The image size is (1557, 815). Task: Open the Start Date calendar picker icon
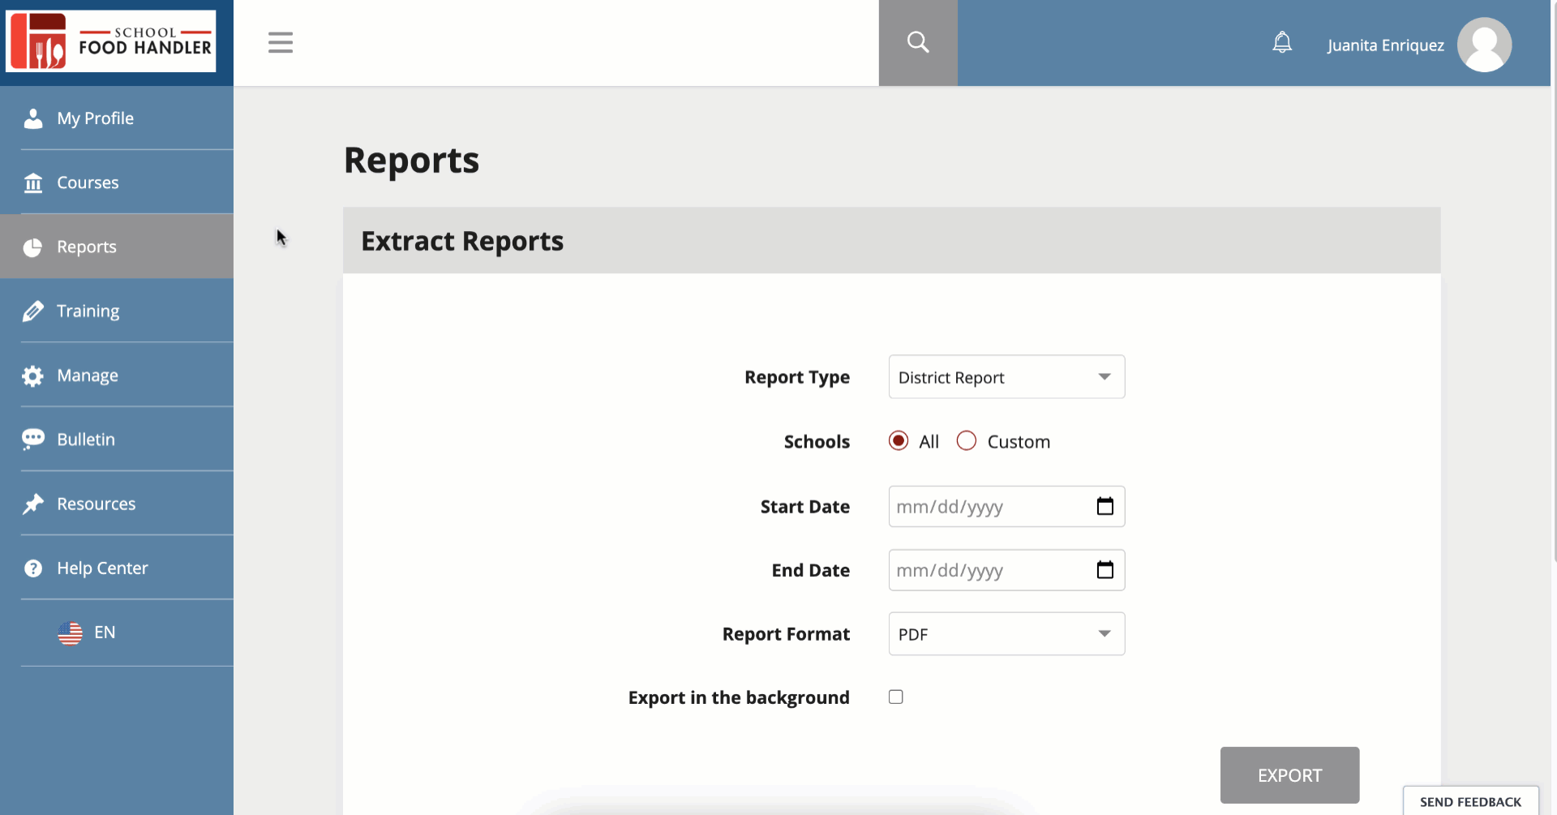pos(1104,507)
